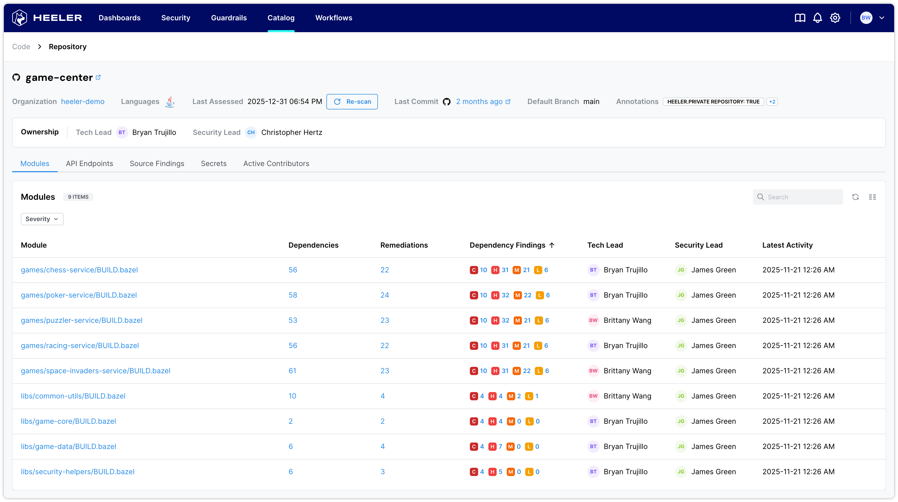The width and height of the screenshot is (898, 502).
Task: Switch to the Source Findings tab
Action: click(157, 163)
